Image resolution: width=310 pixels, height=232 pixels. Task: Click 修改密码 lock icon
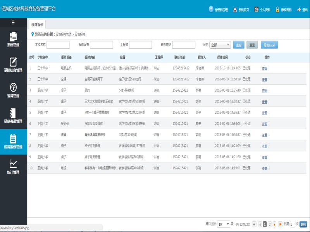tap(277, 9)
